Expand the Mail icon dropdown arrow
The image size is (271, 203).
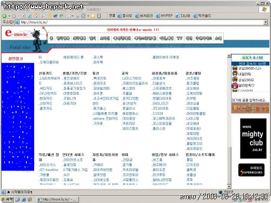coord(73,16)
